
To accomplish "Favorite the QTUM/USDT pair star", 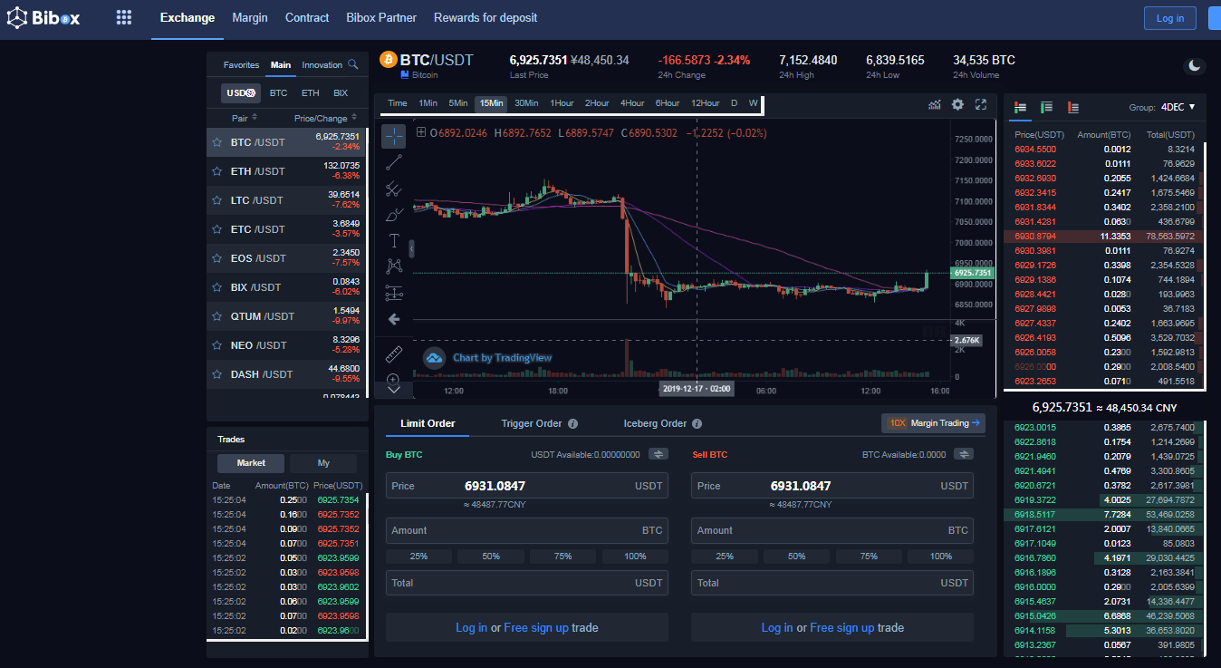I will pyautogui.click(x=216, y=316).
